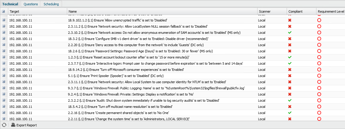
Task: Click green check for 'Reset account lockout counter'
Action: pos(290,57)
